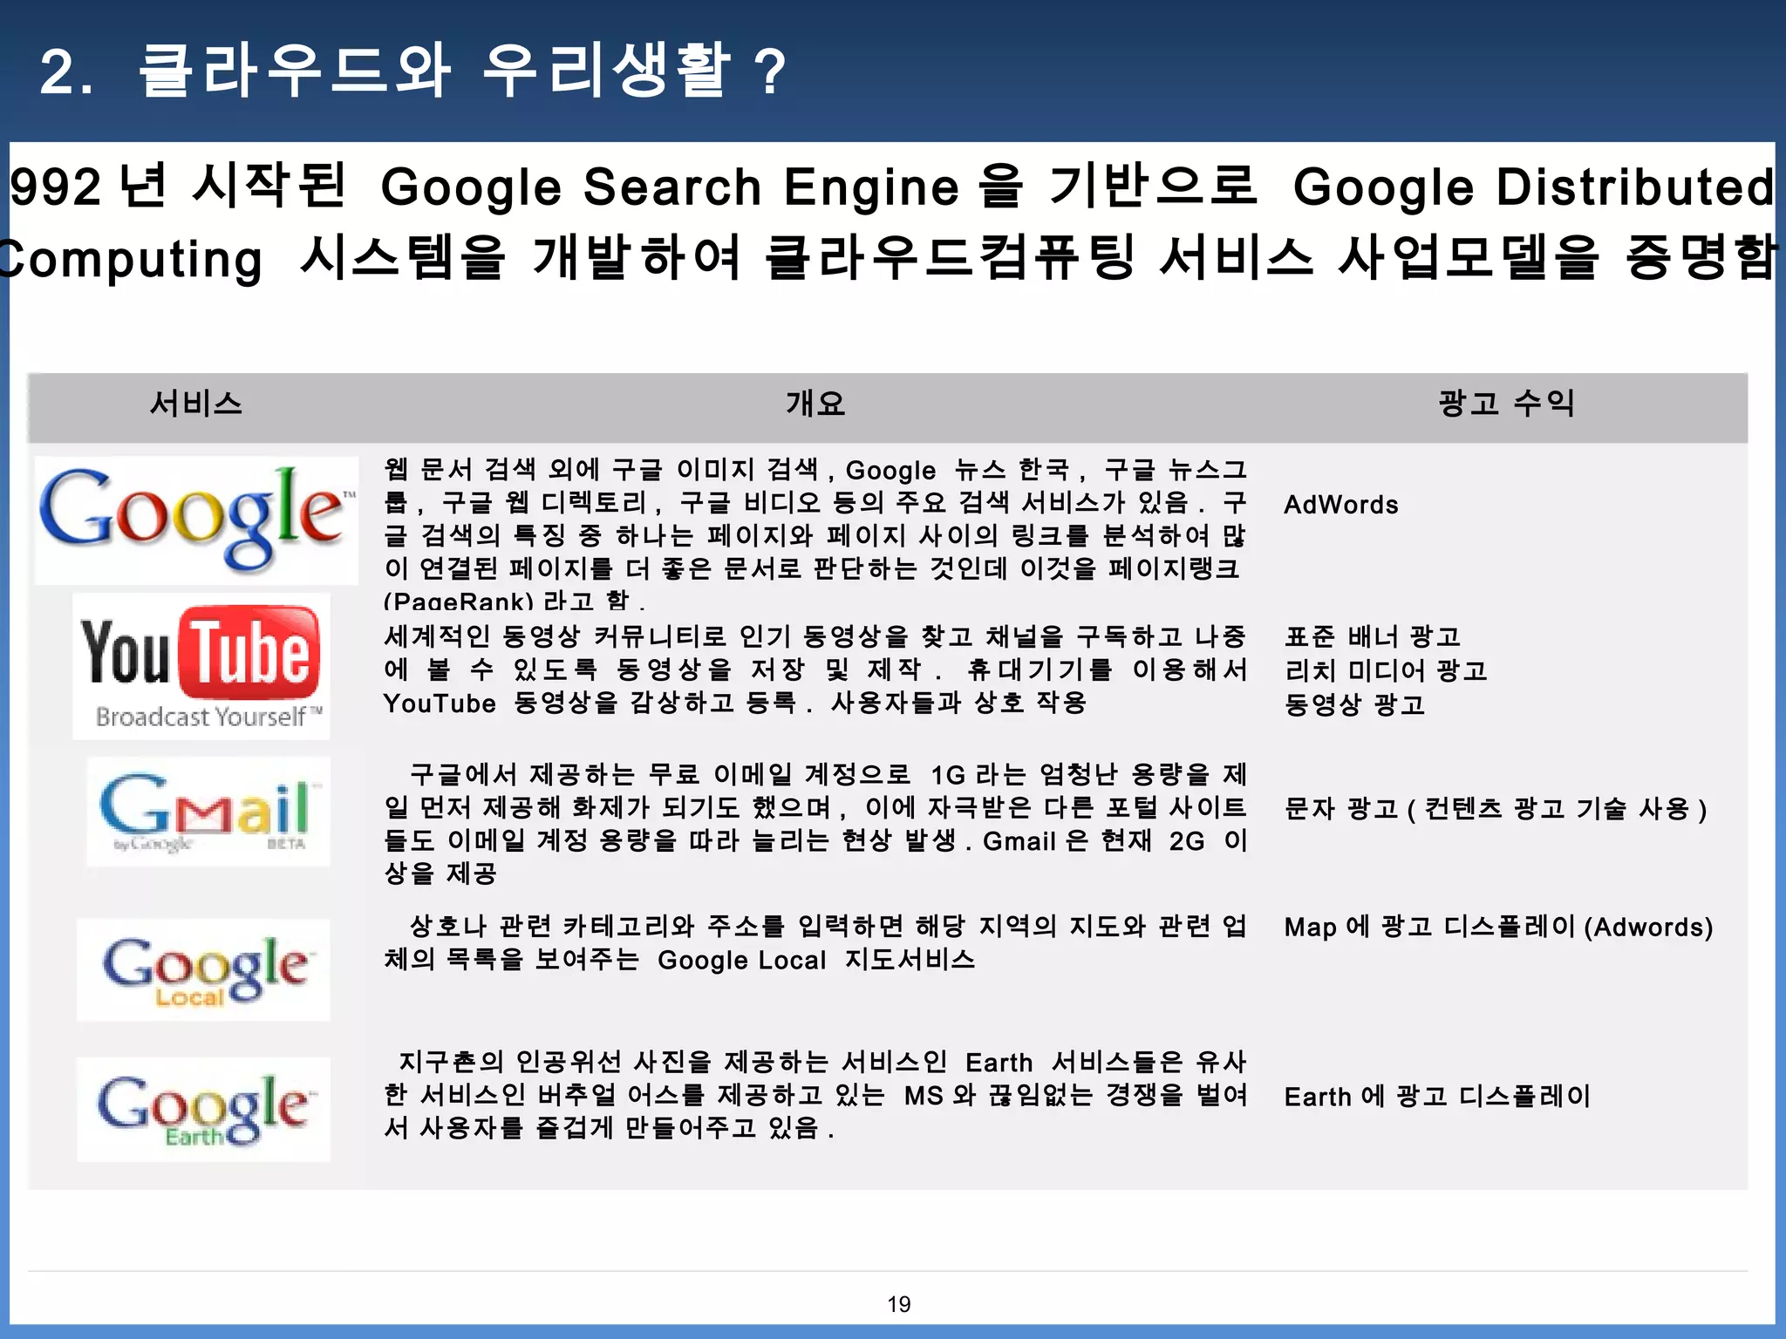This screenshot has width=1786, height=1339.
Task: Click the '서비스' column header
Action: point(196,404)
